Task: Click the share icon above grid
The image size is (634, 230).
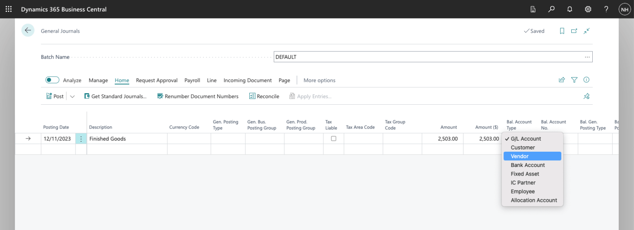Action: tap(562, 80)
